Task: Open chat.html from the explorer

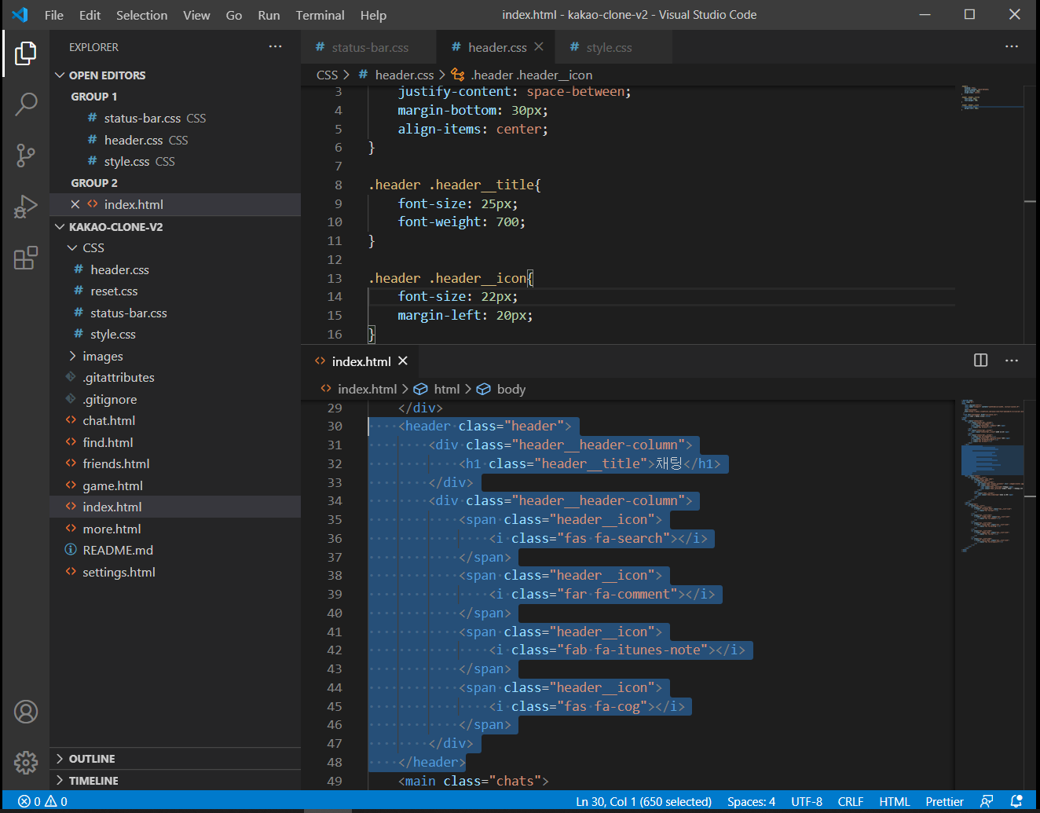Action: [108, 421]
